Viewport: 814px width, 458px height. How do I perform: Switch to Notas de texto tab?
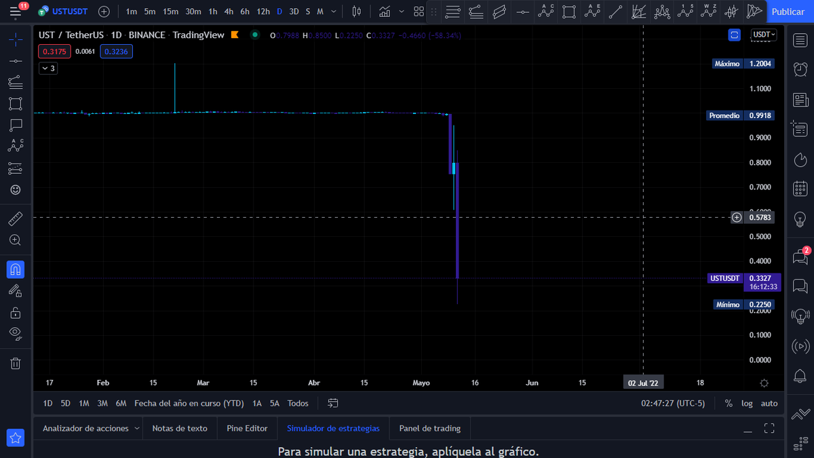point(180,428)
